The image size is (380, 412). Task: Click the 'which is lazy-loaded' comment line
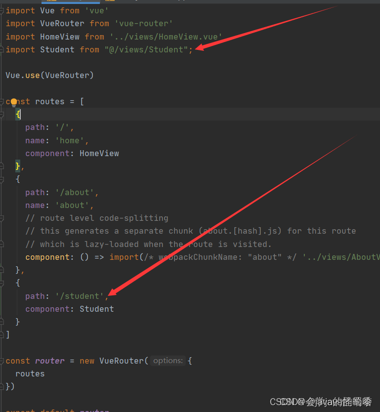pyautogui.click(x=148, y=244)
